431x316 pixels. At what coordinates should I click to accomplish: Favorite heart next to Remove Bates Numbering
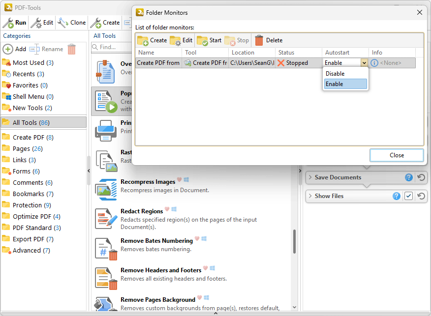coord(197,238)
